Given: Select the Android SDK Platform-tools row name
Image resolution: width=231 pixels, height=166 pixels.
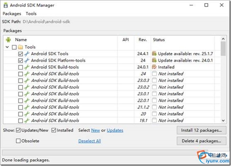Looking at the screenshot, I should 58,60.
